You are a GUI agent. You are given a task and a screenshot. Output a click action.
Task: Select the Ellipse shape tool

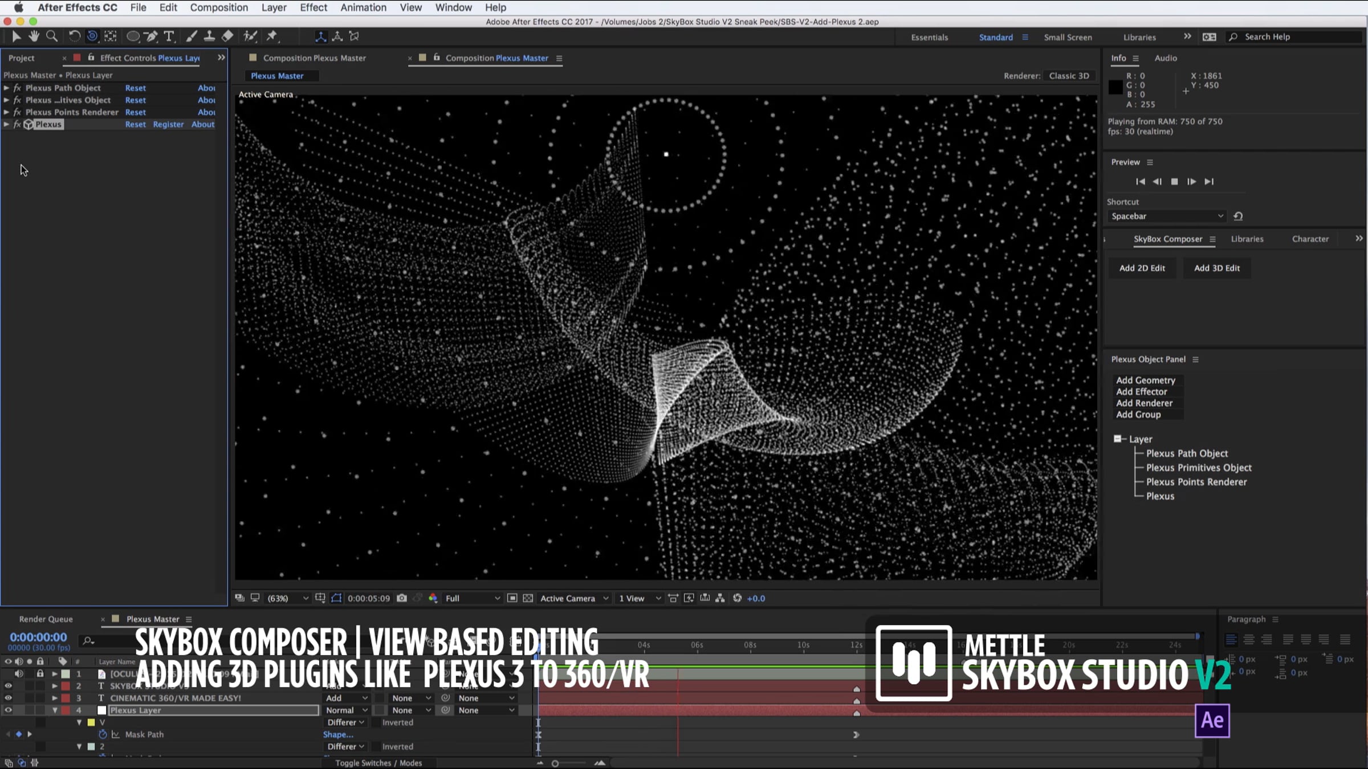point(133,36)
